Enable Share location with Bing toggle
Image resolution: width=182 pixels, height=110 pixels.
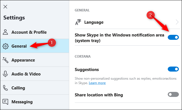tap(173, 94)
